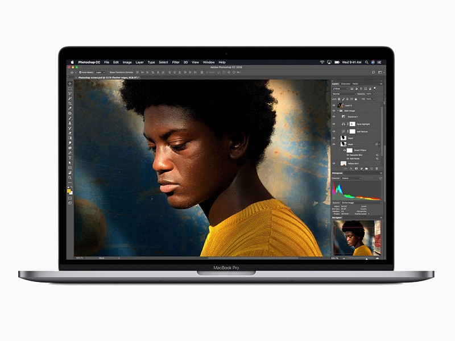Select the Rectangle shape tool
455x341 pixels.
point(70,167)
